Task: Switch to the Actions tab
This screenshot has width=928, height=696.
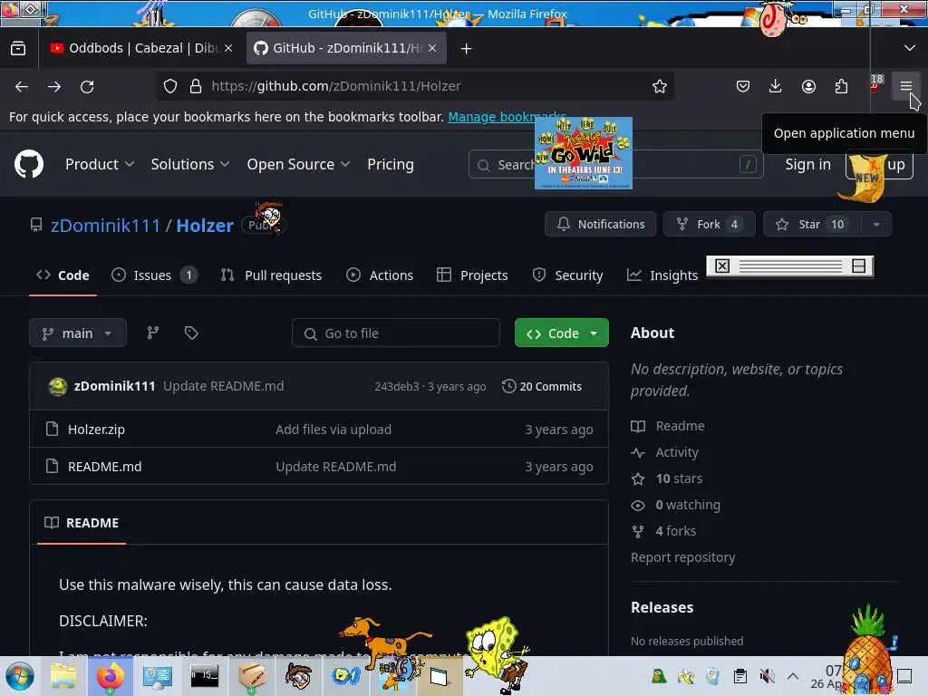Action: coord(380,275)
